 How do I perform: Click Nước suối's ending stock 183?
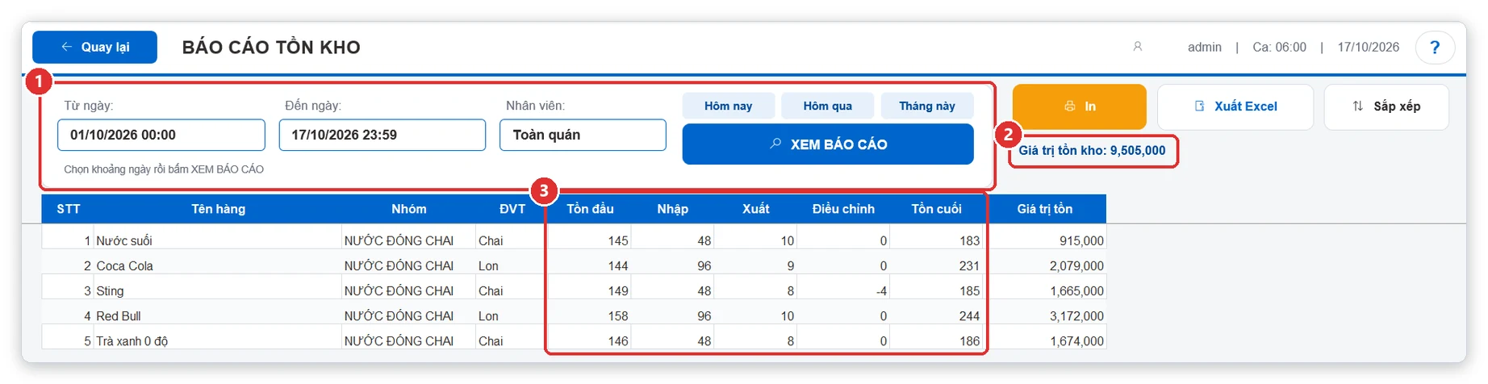(x=969, y=240)
